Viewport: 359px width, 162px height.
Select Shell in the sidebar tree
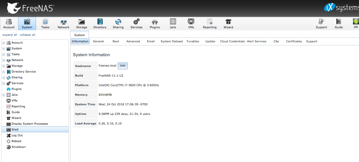(15, 129)
